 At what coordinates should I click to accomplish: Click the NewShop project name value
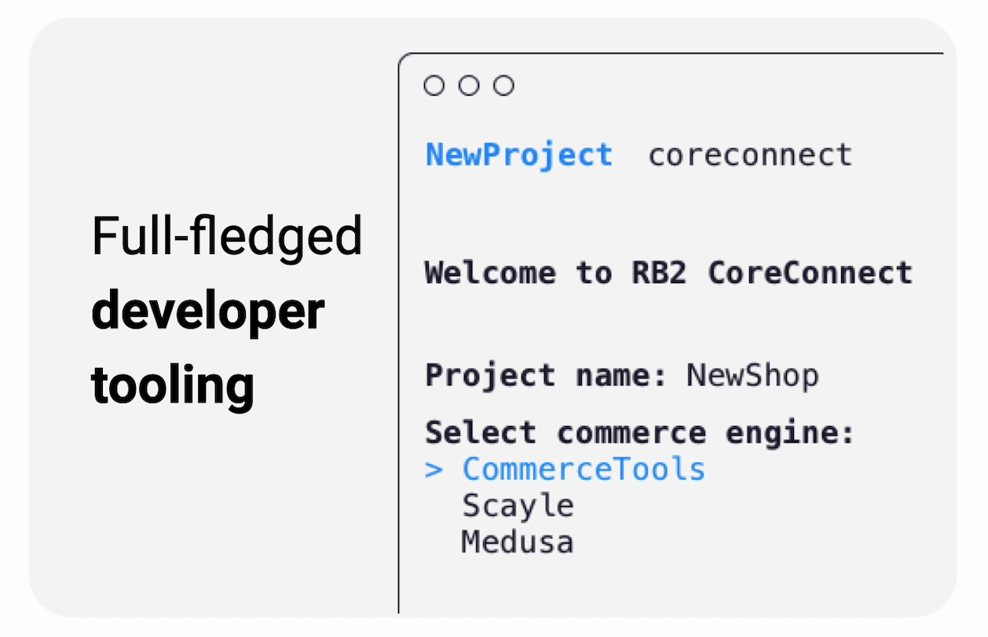tap(752, 375)
